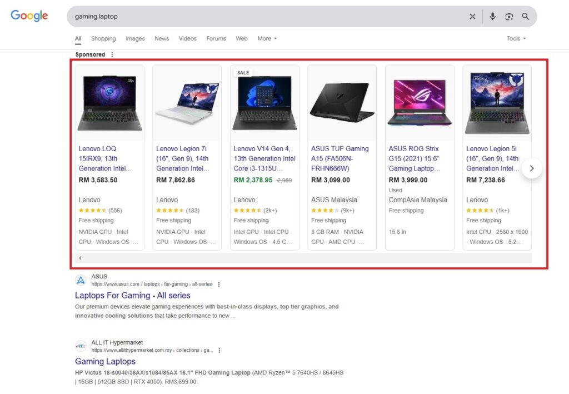Viewport: 569px width, 394px height.
Task: Expand the More search categories dropdown
Action: coord(267,38)
